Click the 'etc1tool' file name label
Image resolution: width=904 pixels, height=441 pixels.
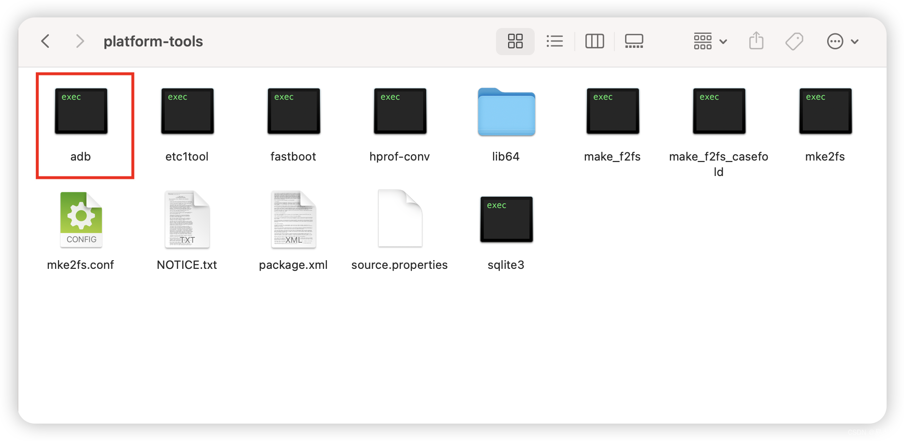click(187, 157)
